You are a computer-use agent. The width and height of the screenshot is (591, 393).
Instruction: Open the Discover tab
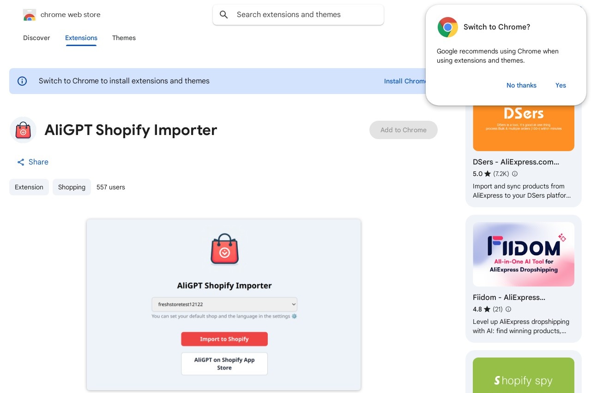pyautogui.click(x=36, y=38)
